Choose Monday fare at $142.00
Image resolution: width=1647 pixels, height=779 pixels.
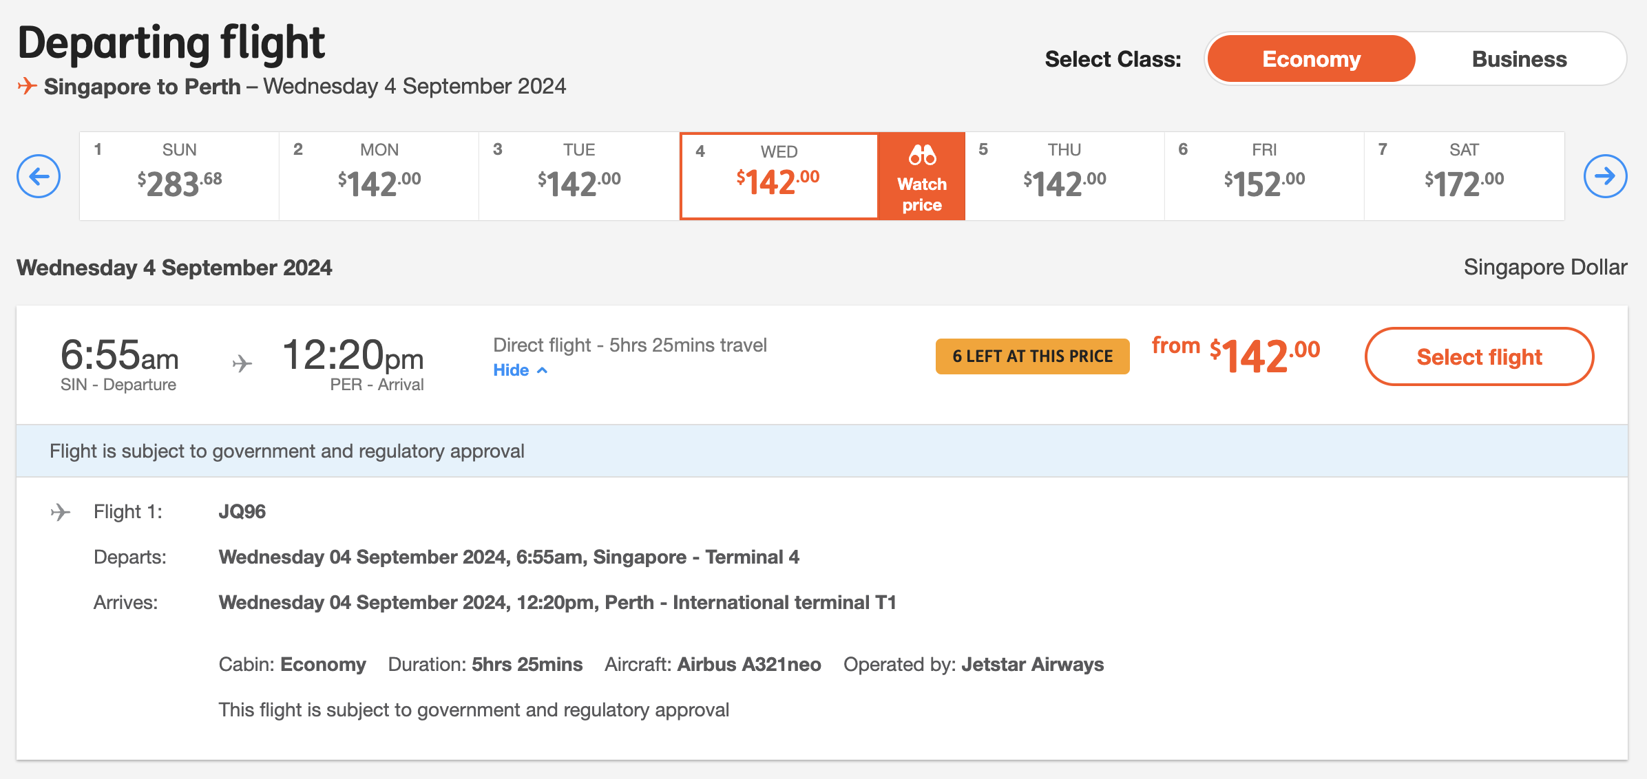(x=379, y=176)
